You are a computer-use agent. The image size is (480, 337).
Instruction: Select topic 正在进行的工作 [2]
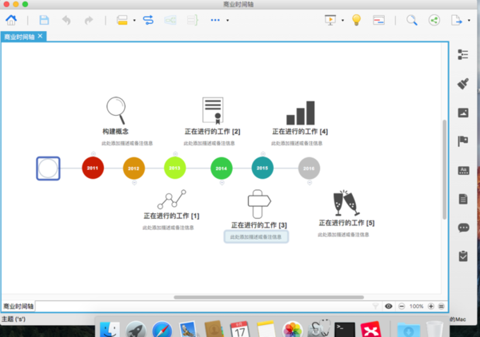point(212,132)
